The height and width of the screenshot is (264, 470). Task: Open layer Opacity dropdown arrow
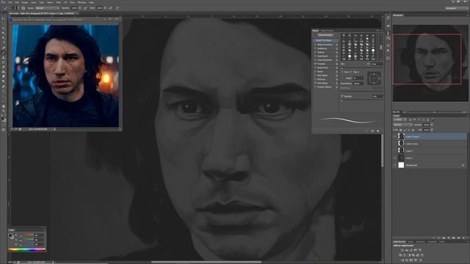(x=432, y=125)
